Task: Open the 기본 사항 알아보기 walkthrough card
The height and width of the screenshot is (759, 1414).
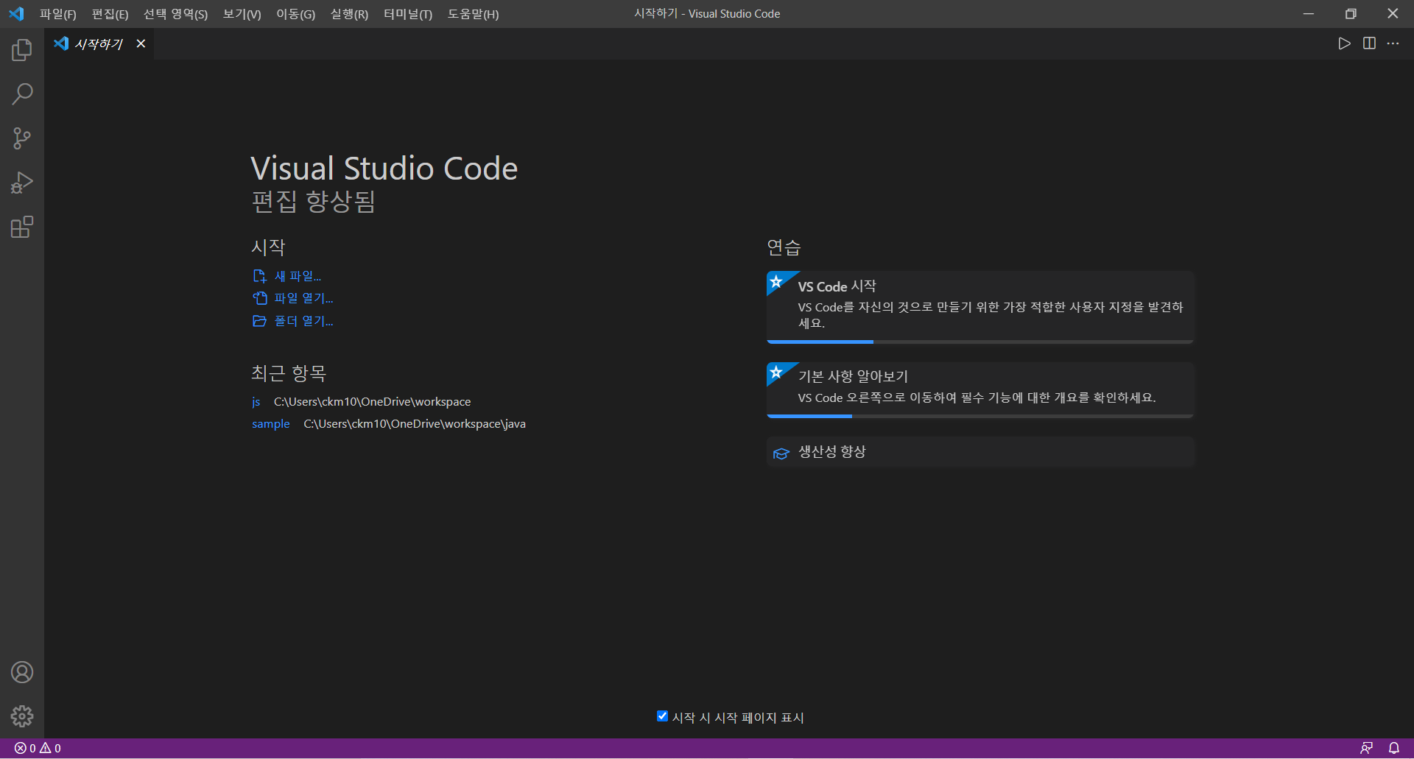Action: [980, 389]
